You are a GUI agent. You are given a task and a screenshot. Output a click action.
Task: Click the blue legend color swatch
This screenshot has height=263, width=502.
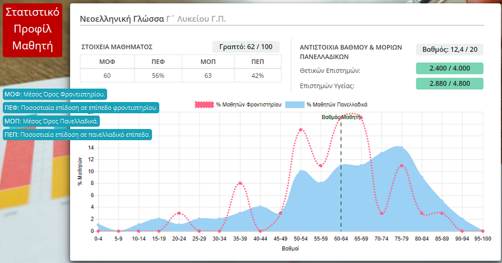pos(294,105)
